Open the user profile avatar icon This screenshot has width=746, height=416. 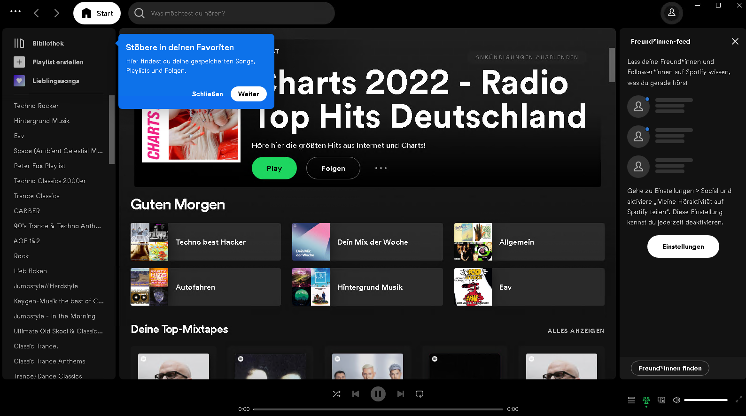coord(671,13)
